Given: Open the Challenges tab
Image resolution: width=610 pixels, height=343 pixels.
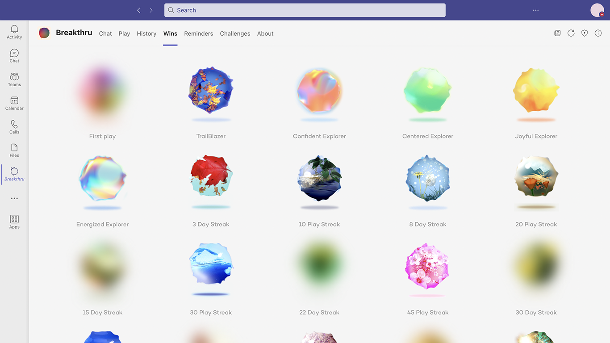Looking at the screenshot, I should pyautogui.click(x=235, y=33).
